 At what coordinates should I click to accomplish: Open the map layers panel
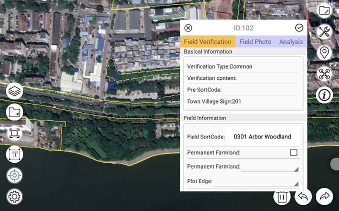[14, 91]
